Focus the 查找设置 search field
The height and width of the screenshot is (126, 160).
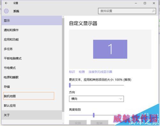click(x=127, y=11)
